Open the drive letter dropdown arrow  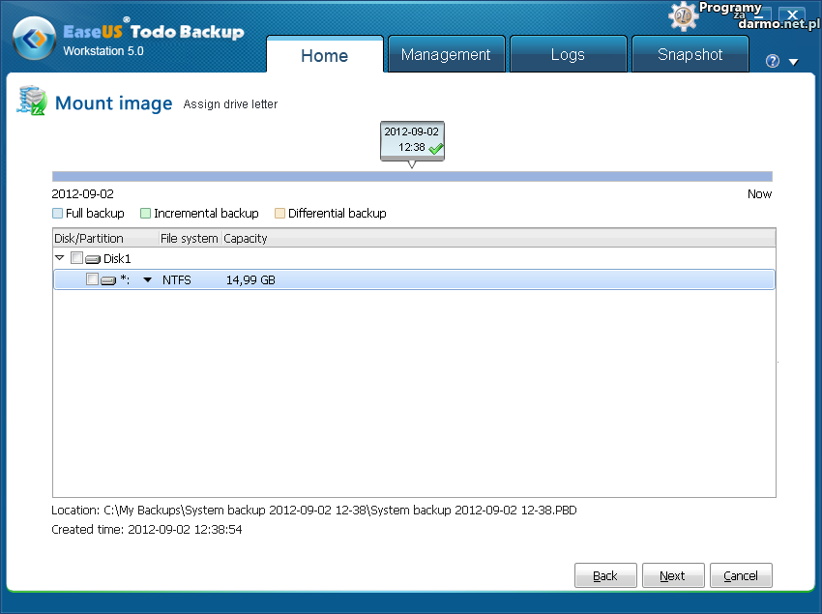tap(148, 280)
